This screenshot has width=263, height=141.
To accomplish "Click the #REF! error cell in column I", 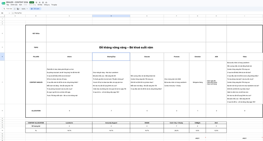I will (245, 138).
